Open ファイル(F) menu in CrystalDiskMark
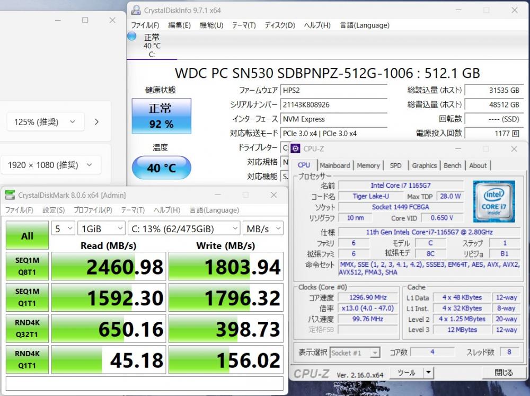The width and height of the screenshot is (530, 396). pyautogui.click(x=19, y=210)
